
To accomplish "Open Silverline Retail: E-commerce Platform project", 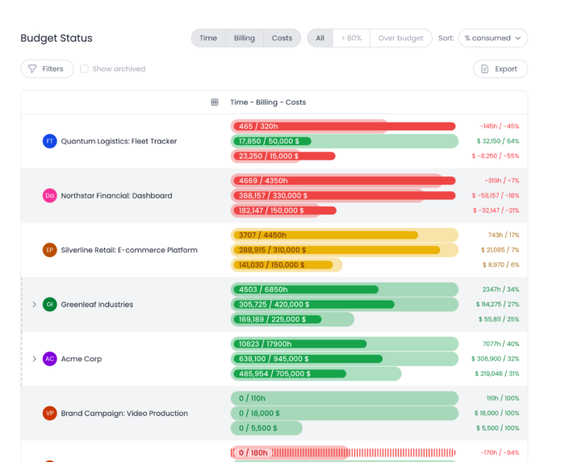I will coord(129,250).
